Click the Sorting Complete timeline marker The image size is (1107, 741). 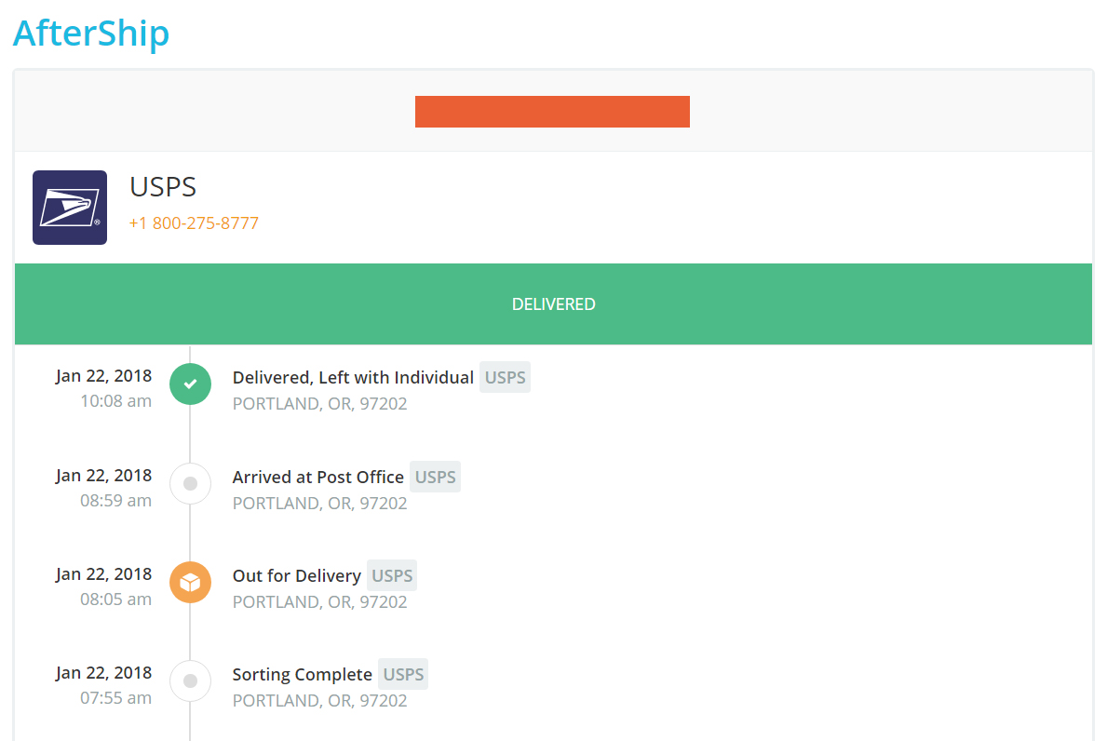[190, 681]
